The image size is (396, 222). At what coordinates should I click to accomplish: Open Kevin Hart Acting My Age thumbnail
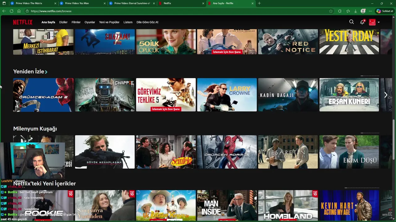pos(349,206)
